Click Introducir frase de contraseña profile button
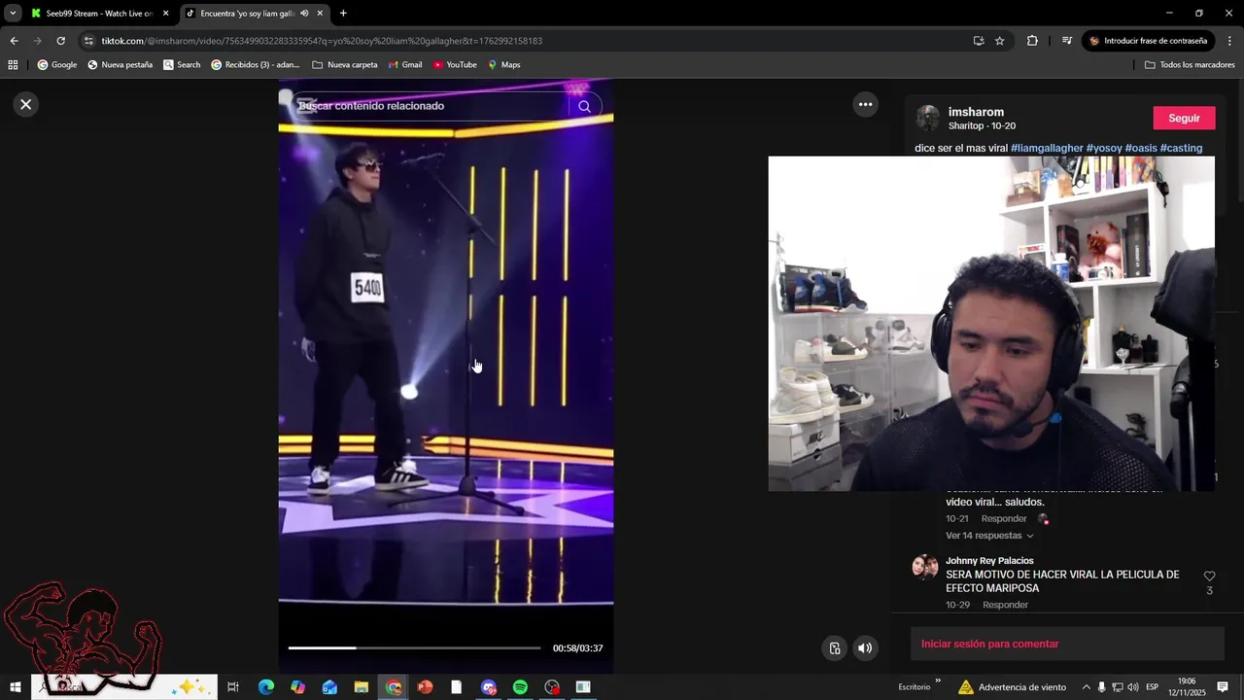This screenshot has height=700, width=1244. click(x=1148, y=41)
